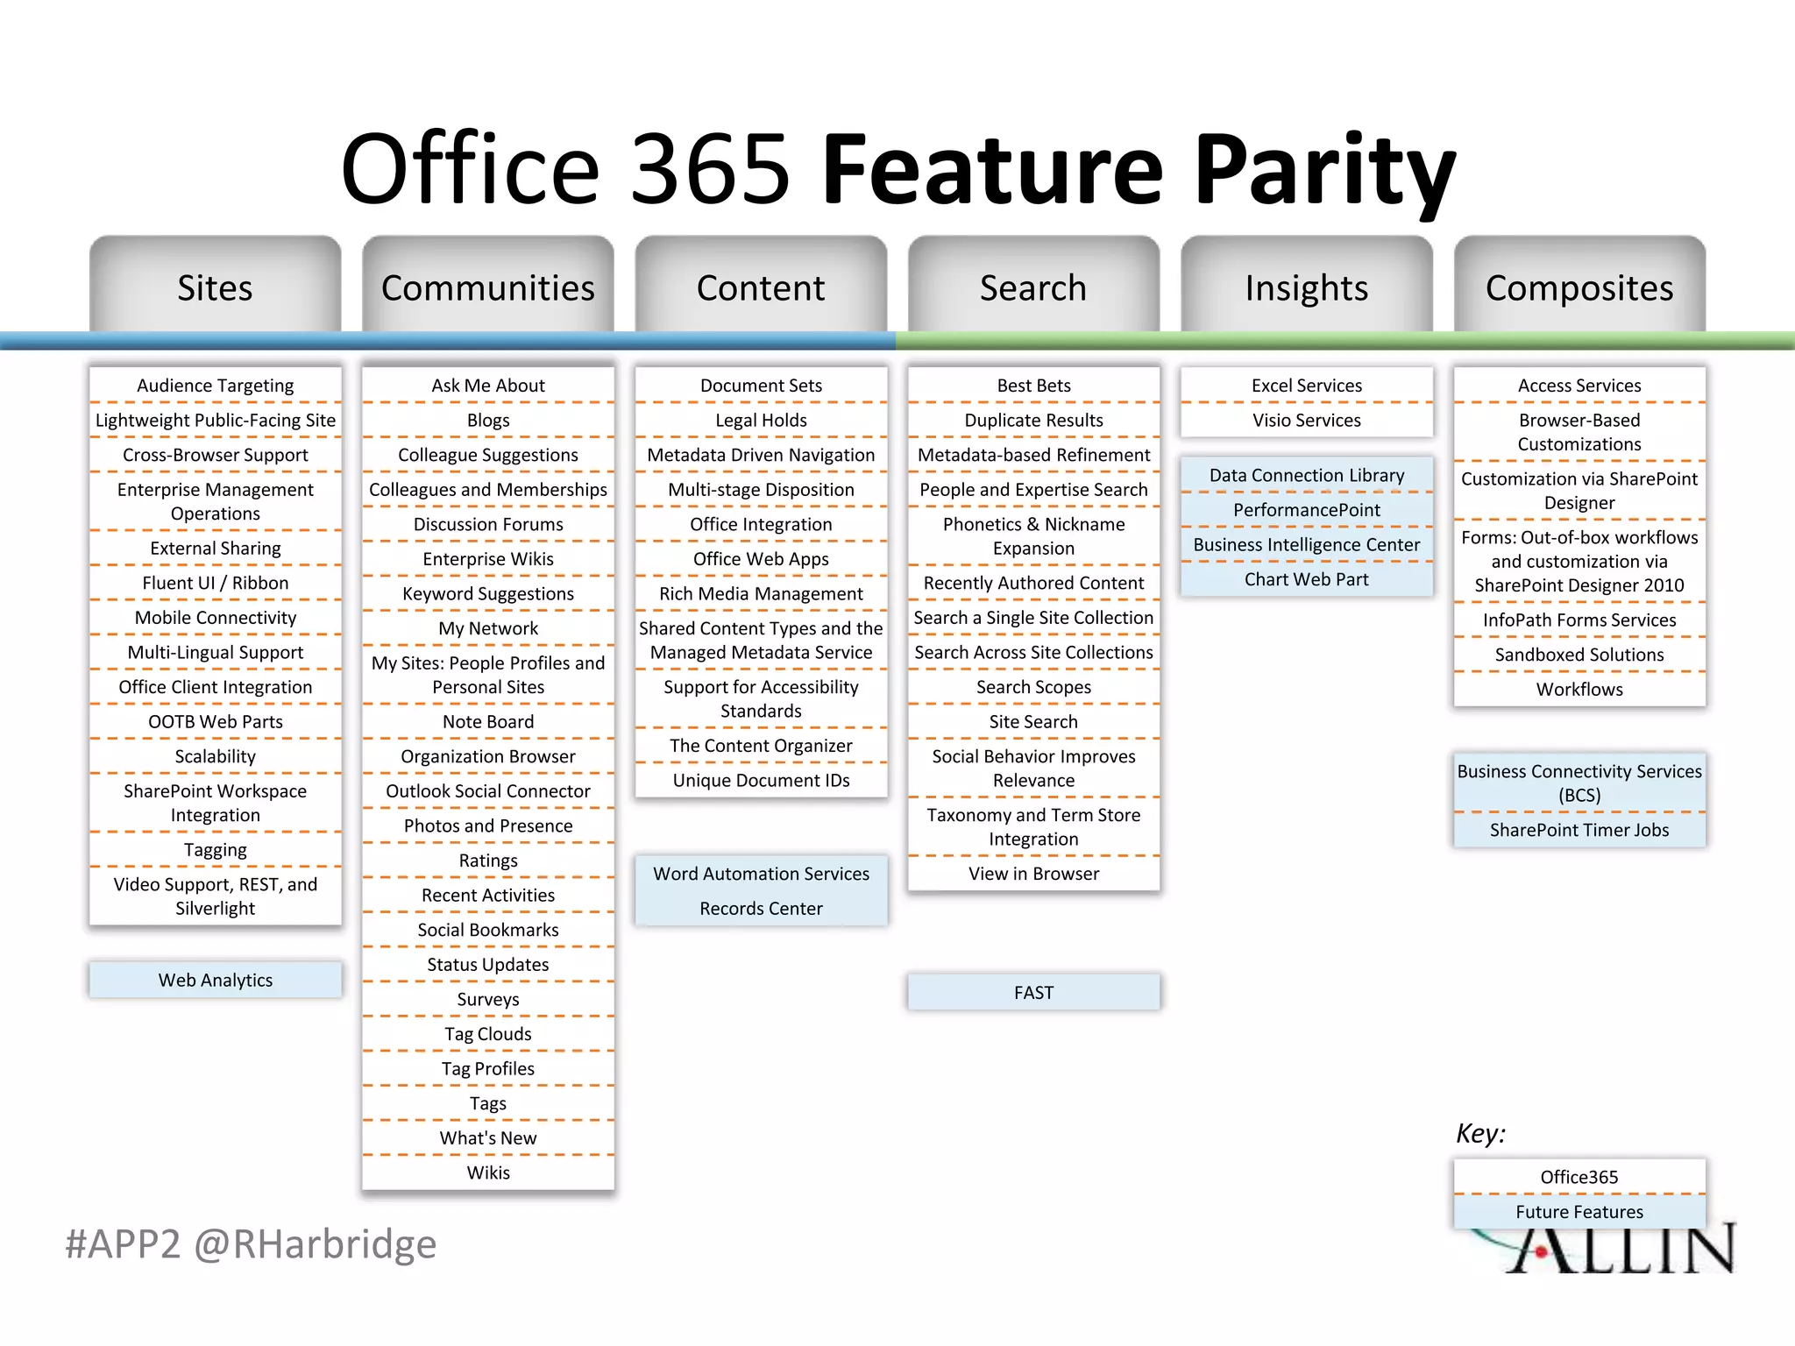The height and width of the screenshot is (1346, 1795).
Task: Click 'Ratings' in Communities list
Action: click(x=488, y=861)
